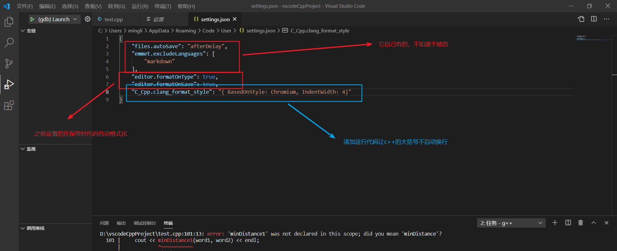Click the VS Code logo icon
Screen dimensions: 617x251
6,6
